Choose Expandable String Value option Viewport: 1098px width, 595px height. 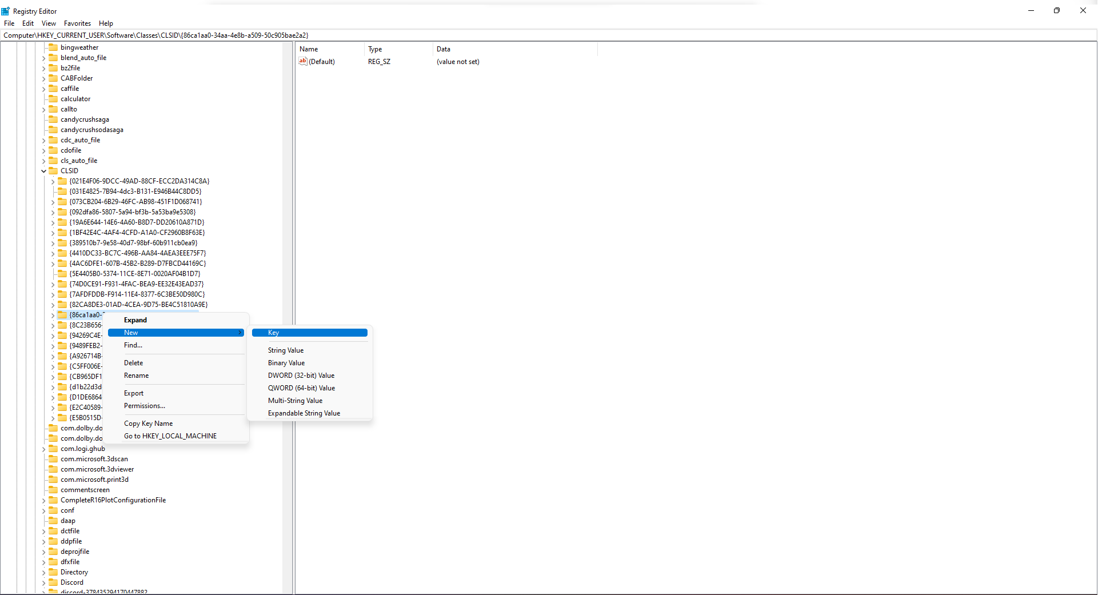click(x=310, y=413)
